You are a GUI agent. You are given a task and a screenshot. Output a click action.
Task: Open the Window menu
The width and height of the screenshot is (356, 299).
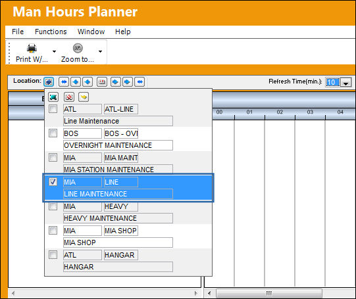pos(91,32)
